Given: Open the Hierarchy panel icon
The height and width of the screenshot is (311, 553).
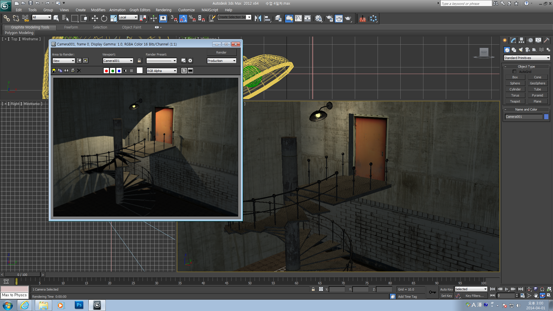Looking at the screenshot, I should [x=522, y=40].
